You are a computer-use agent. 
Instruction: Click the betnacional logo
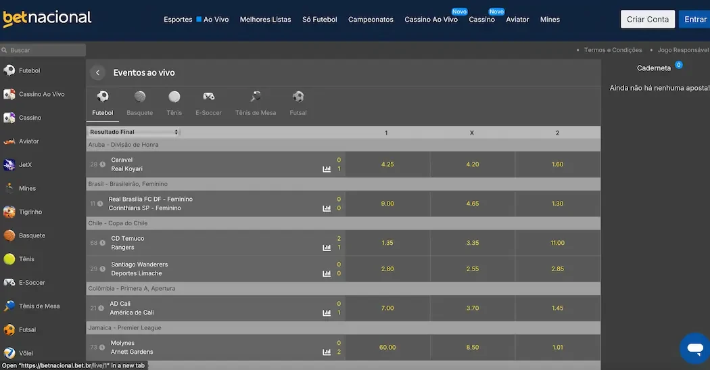tap(47, 18)
